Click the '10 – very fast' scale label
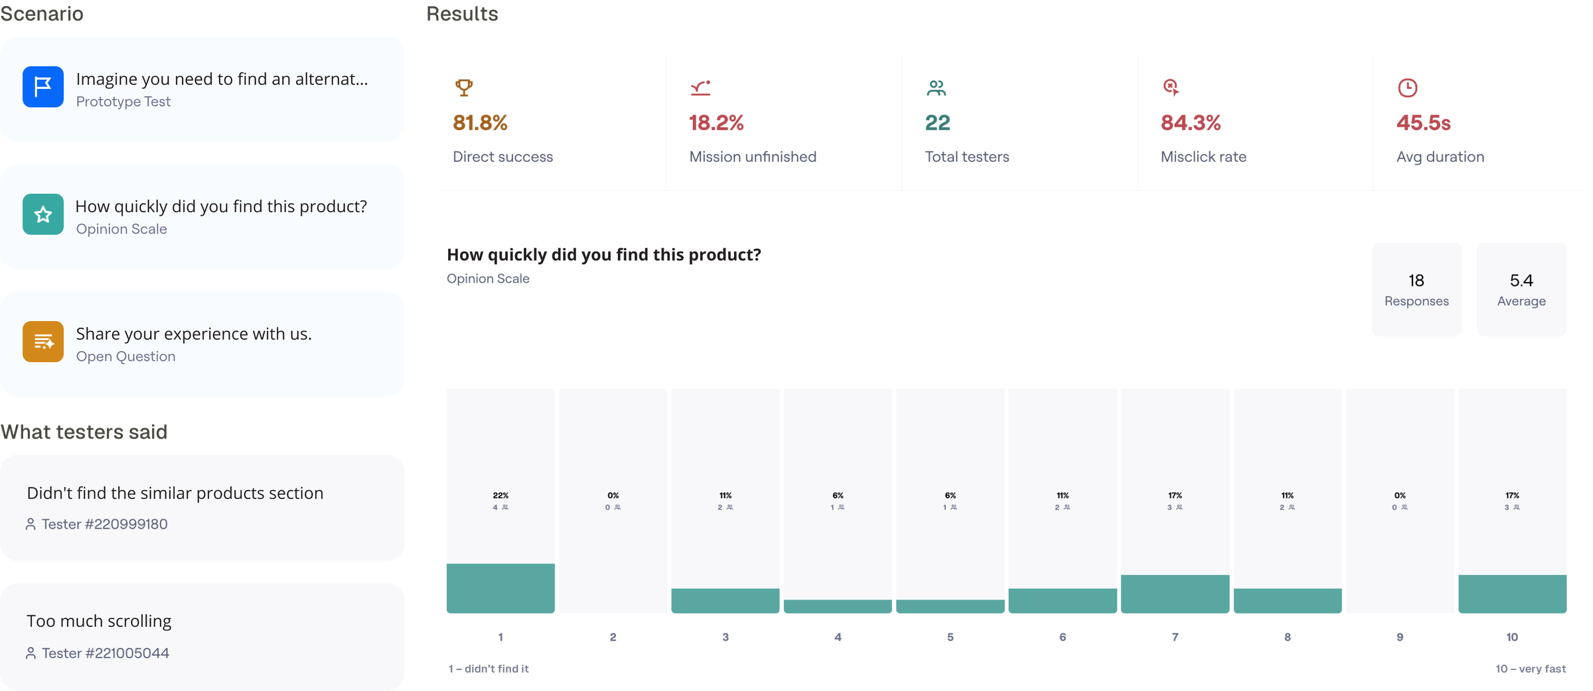The image size is (1593, 691). (1531, 668)
